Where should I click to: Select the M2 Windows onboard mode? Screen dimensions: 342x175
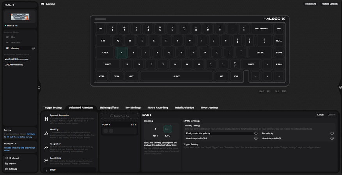coord(19,43)
